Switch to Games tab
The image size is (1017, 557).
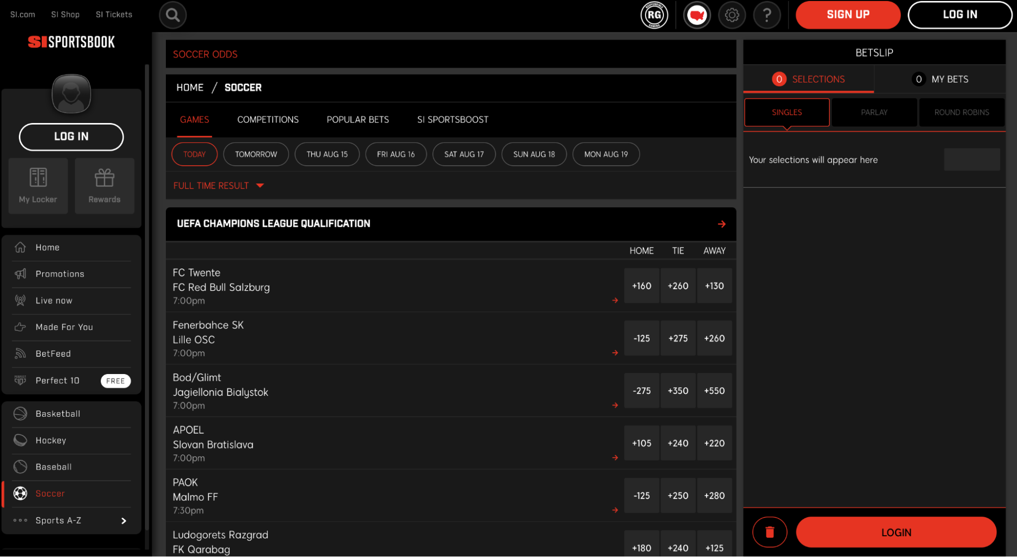click(x=194, y=119)
